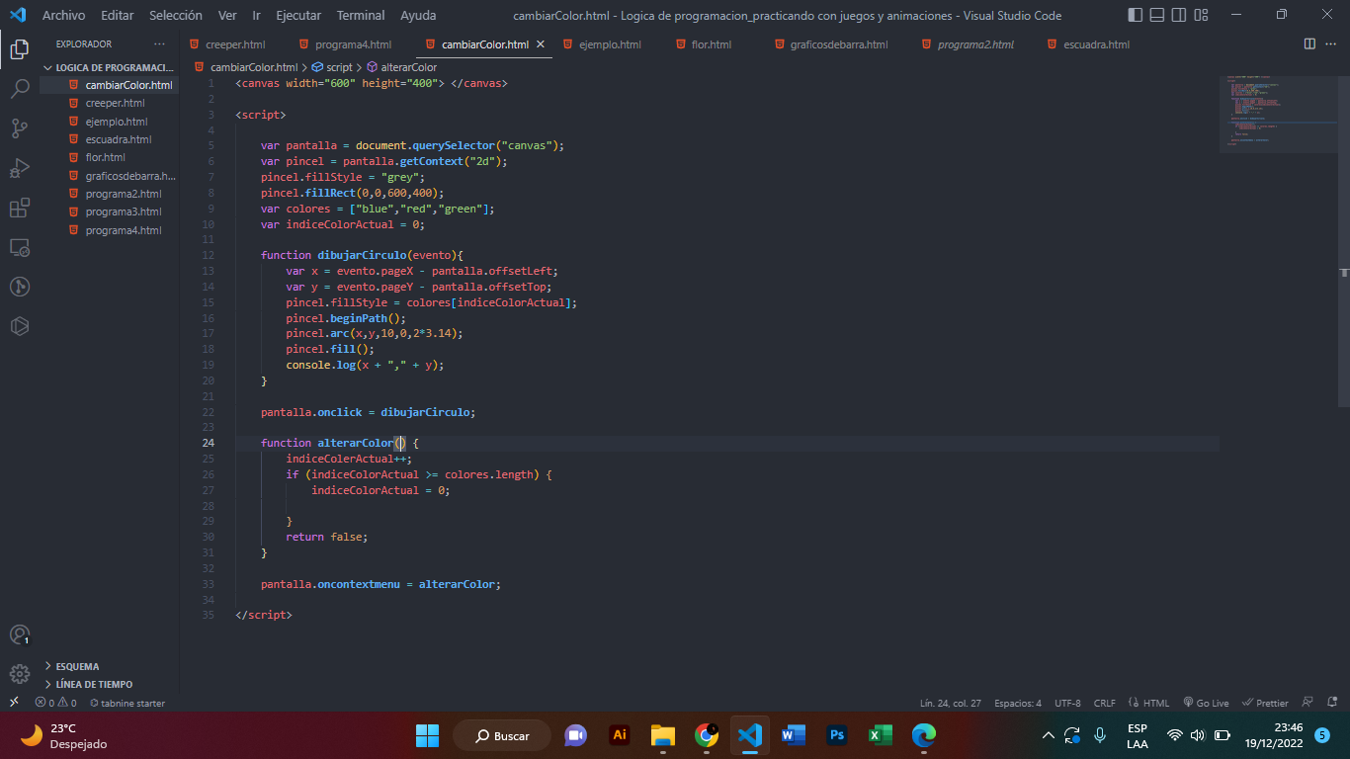Open the Ayuda menu

pyautogui.click(x=418, y=15)
